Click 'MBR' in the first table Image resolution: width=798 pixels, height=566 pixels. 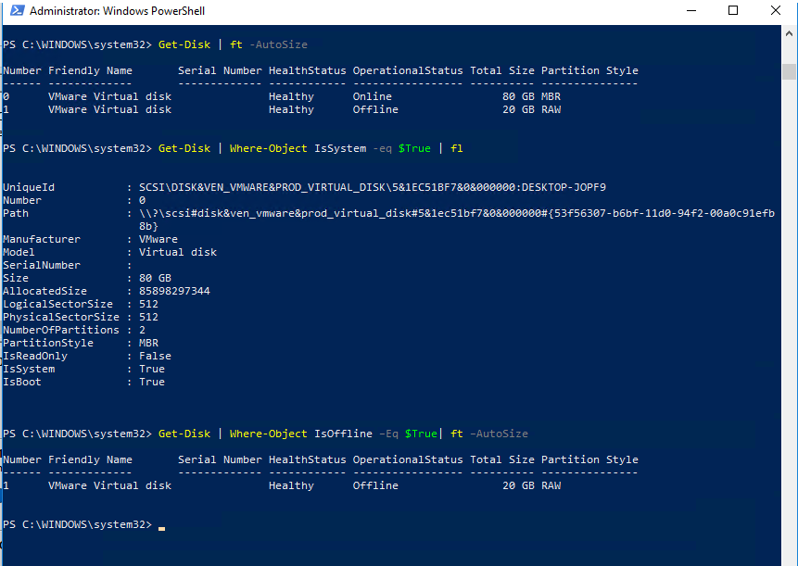(551, 96)
